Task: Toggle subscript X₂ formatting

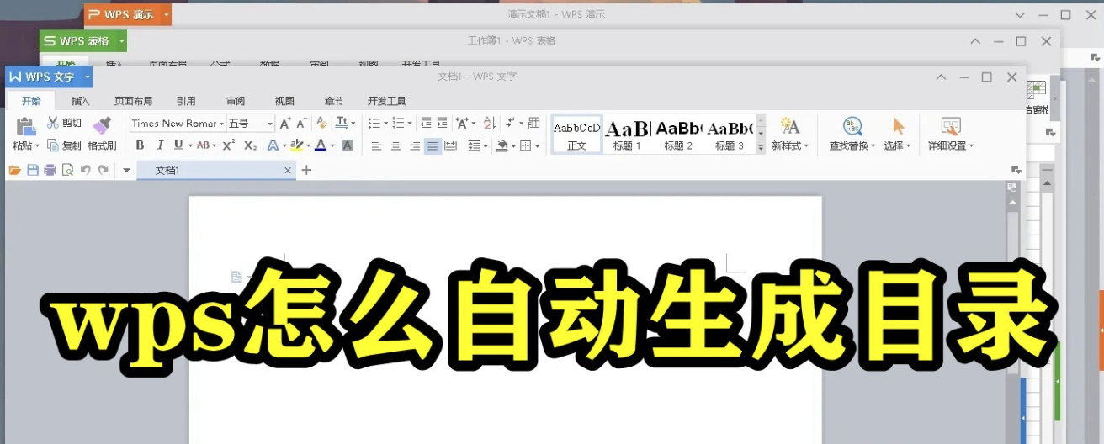Action: tap(250, 145)
